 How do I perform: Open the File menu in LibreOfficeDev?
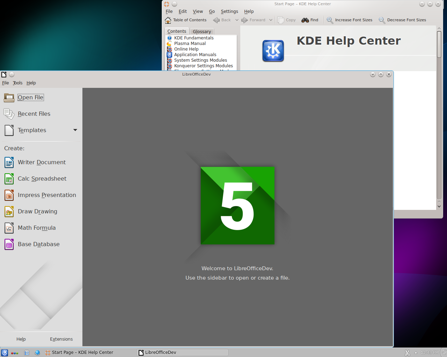(x=6, y=83)
